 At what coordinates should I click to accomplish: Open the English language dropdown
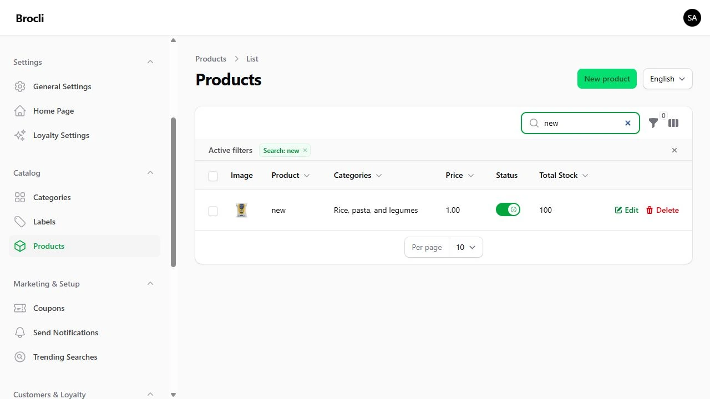(x=668, y=79)
